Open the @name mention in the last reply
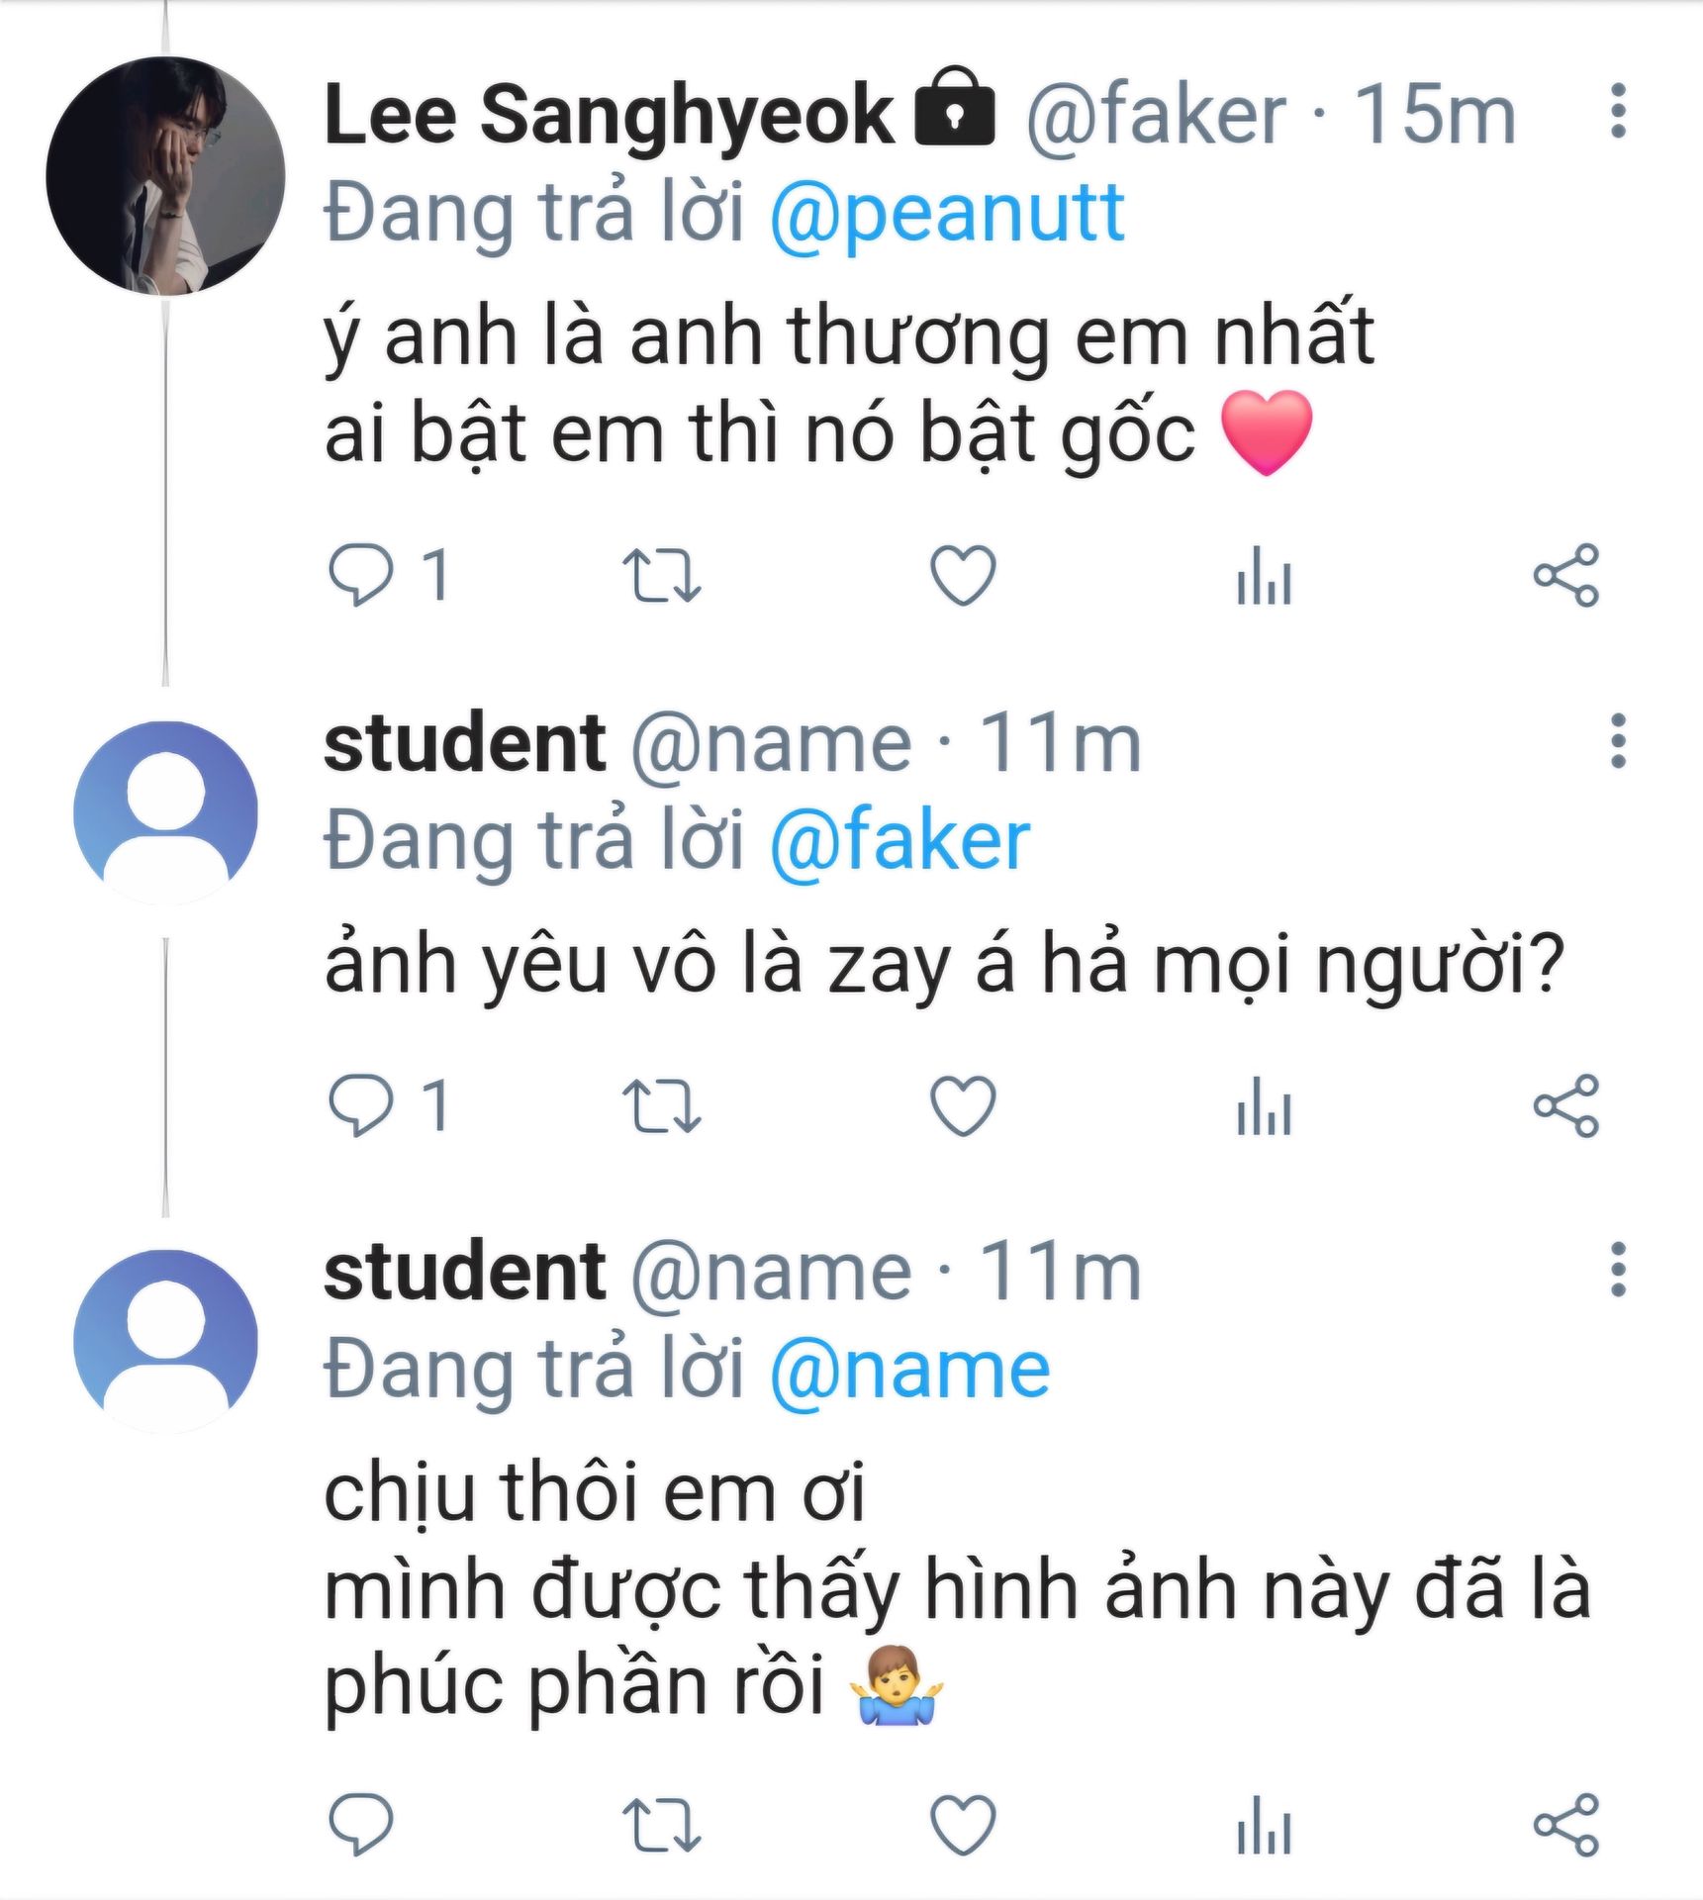The width and height of the screenshot is (1703, 1900). click(909, 1370)
